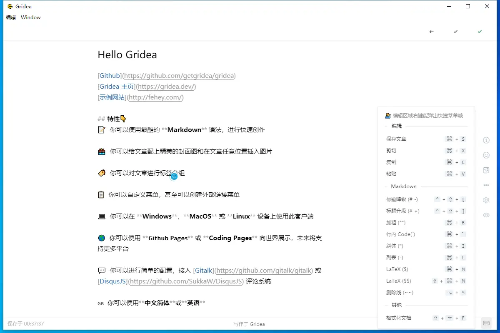Click the bold 'Linux' text
The height and width of the screenshot is (333, 500).
coord(241,216)
